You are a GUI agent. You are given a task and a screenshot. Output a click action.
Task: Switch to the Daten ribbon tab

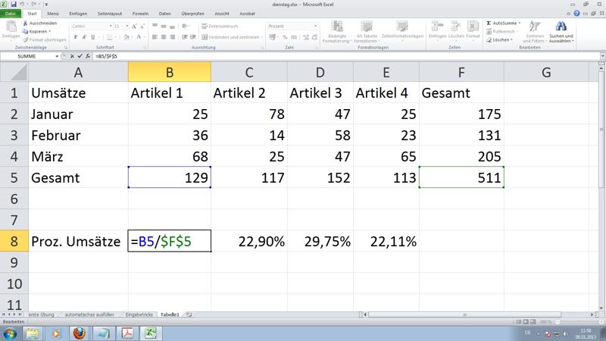(164, 14)
